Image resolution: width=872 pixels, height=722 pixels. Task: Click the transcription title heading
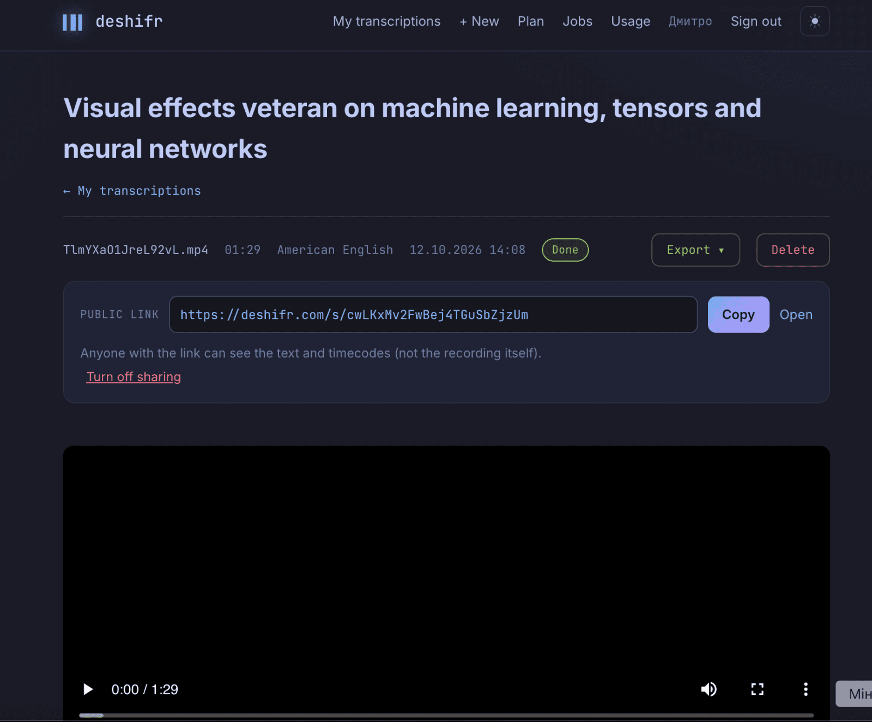tap(412, 128)
